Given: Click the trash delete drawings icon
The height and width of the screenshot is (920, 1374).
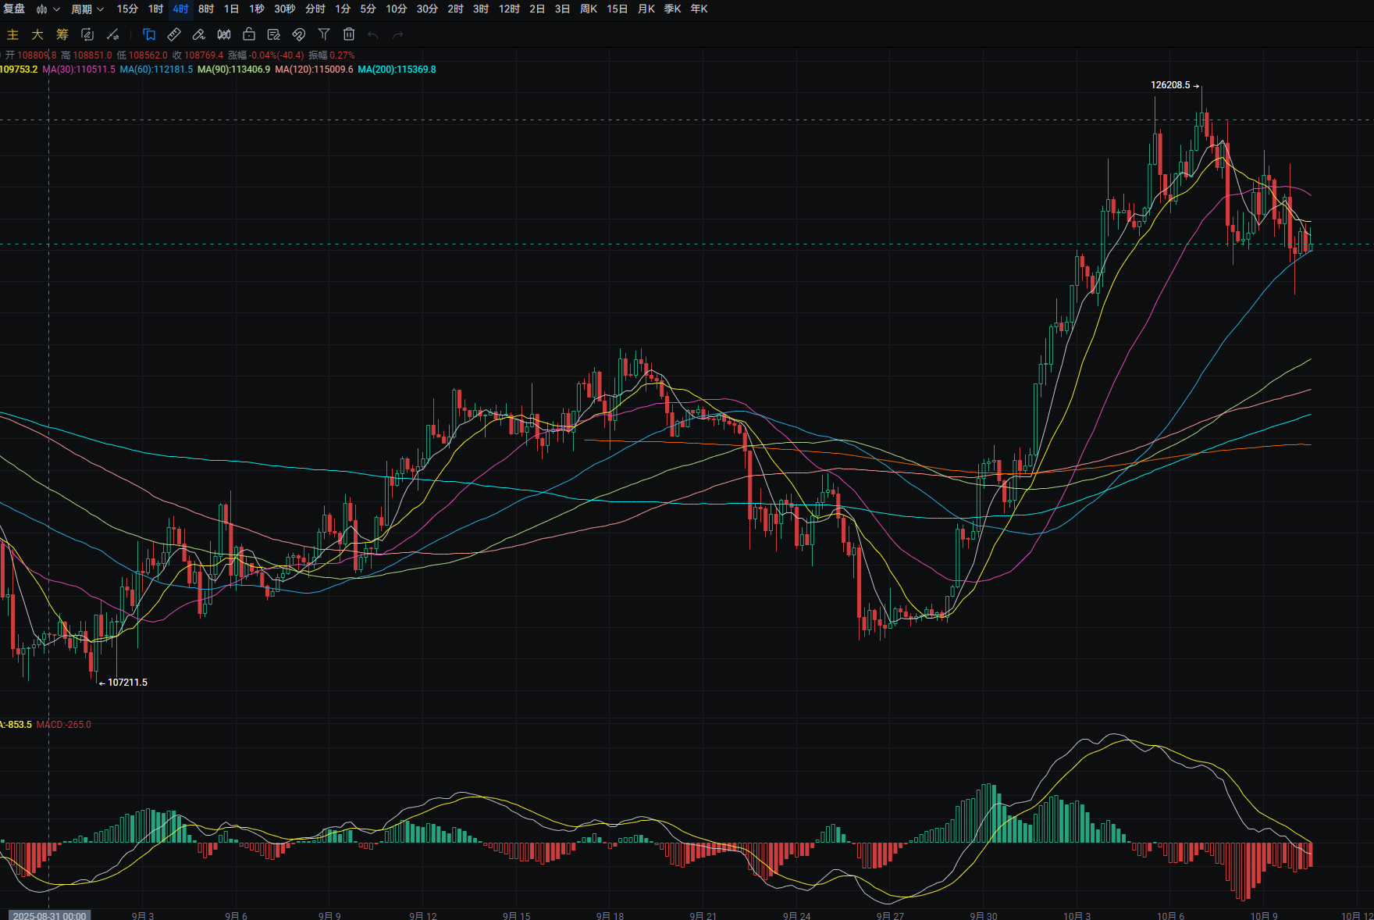Looking at the screenshot, I should (x=349, y=34).
